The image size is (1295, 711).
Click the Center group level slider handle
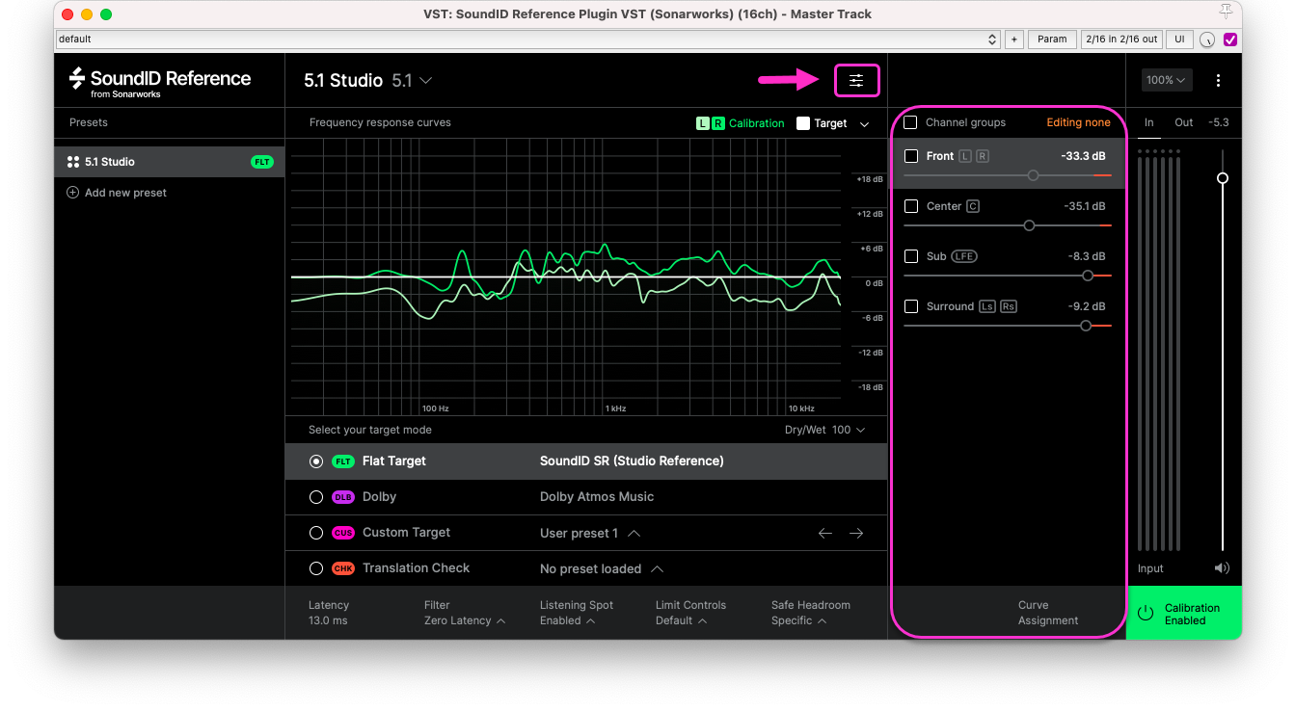[1029, 225]
